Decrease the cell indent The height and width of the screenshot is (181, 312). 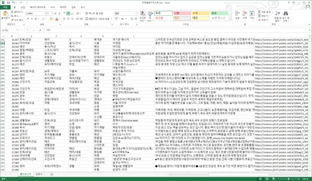point(78,19)
